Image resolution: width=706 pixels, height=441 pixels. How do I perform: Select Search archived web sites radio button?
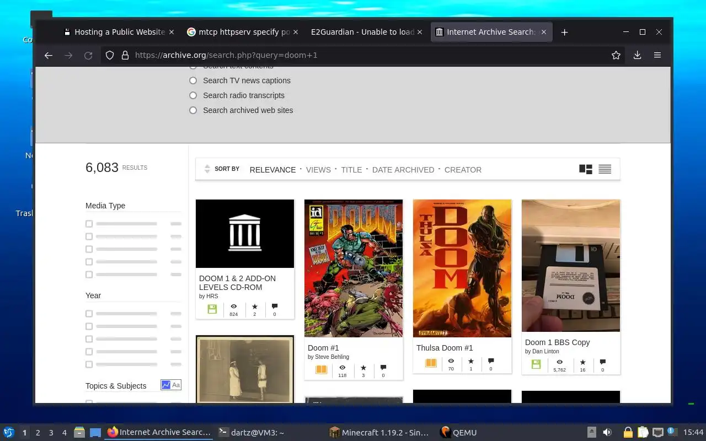pyautogui.click(x=193, y=110)
